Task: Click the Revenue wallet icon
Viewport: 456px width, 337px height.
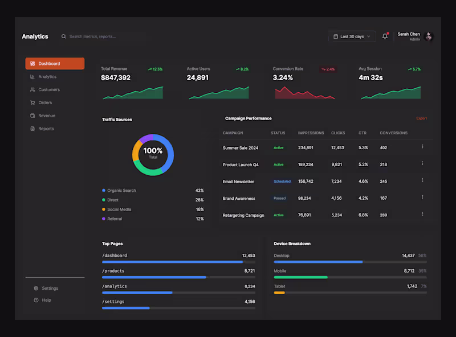Action: point(32,116)
